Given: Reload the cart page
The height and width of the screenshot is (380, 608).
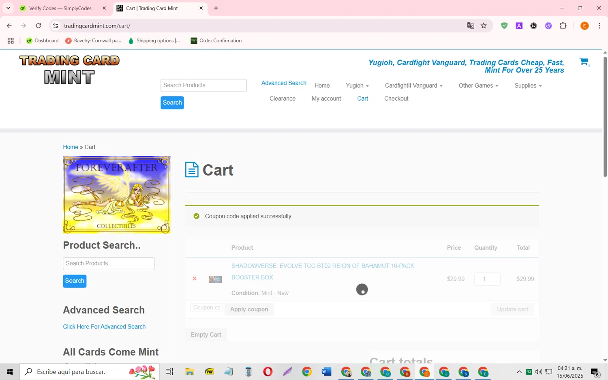Looking at the screenshot, I should (39, 26).
